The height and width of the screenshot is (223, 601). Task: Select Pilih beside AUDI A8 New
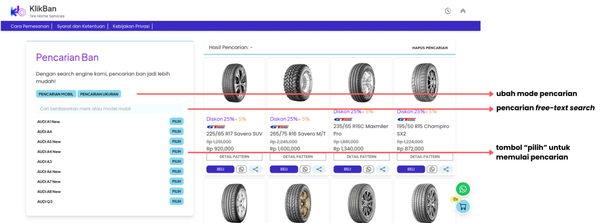176,191
